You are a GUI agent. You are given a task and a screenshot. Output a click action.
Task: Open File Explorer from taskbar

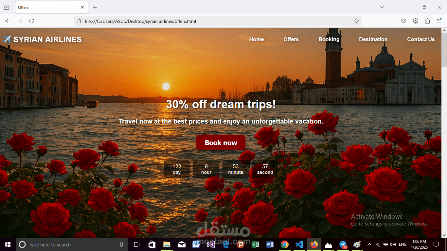click(167, 244)
